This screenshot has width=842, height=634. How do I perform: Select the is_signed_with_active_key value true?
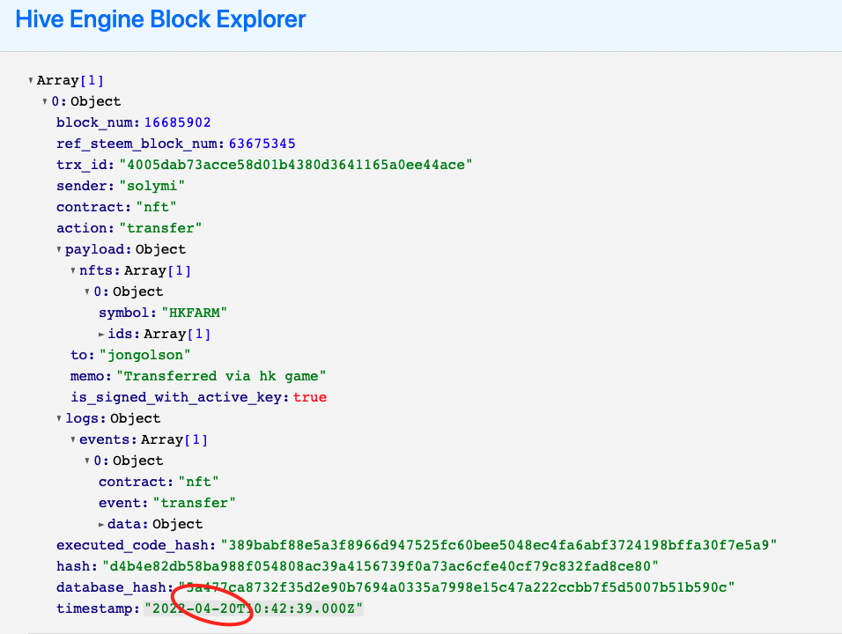310,397
